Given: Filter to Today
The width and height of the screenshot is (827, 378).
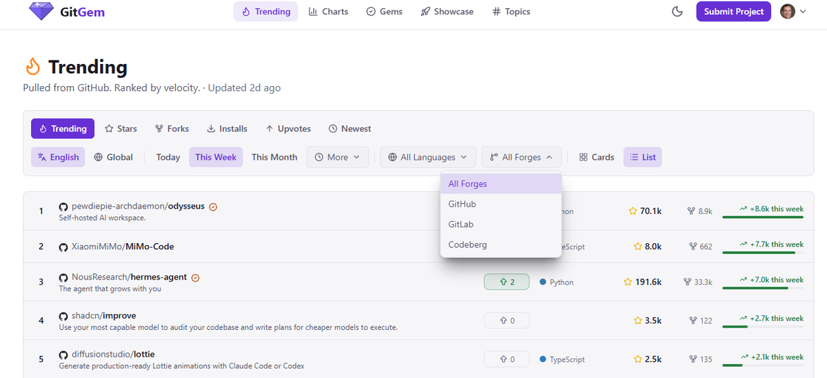Looking at the screenshot, I should pos(168,157).
